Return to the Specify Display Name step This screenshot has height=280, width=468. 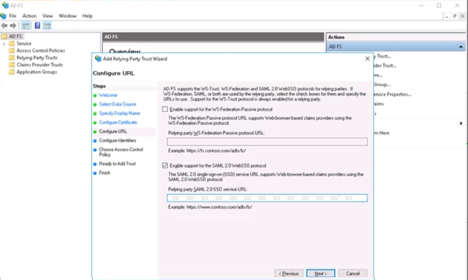(119, 113)
